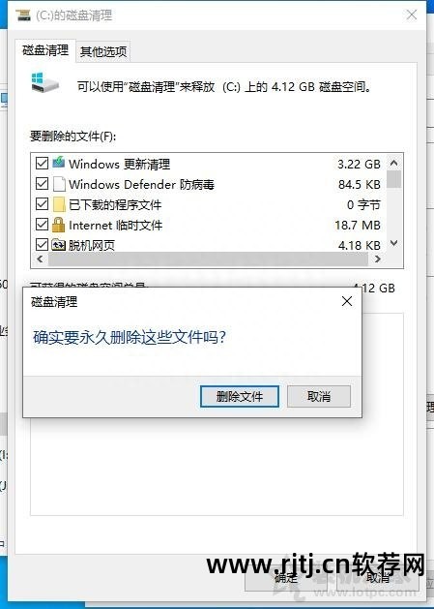Screen dimensions: 434x609
Task: Click 取消 in the confirmation dialog
Action: (319, 397)
